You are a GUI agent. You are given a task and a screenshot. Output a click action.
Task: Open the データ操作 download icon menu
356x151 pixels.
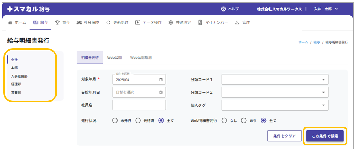tap(138, 22)
